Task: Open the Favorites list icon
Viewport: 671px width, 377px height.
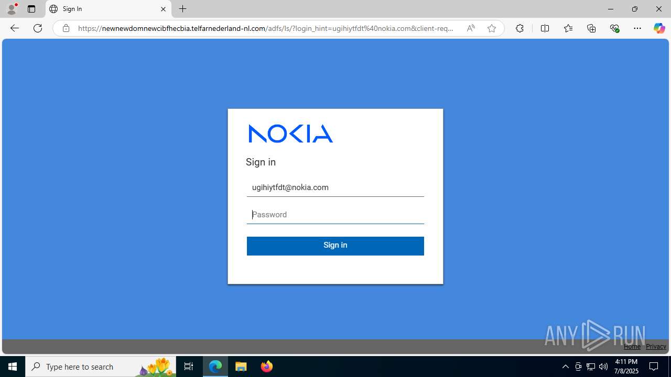Action: pos(568,28)
